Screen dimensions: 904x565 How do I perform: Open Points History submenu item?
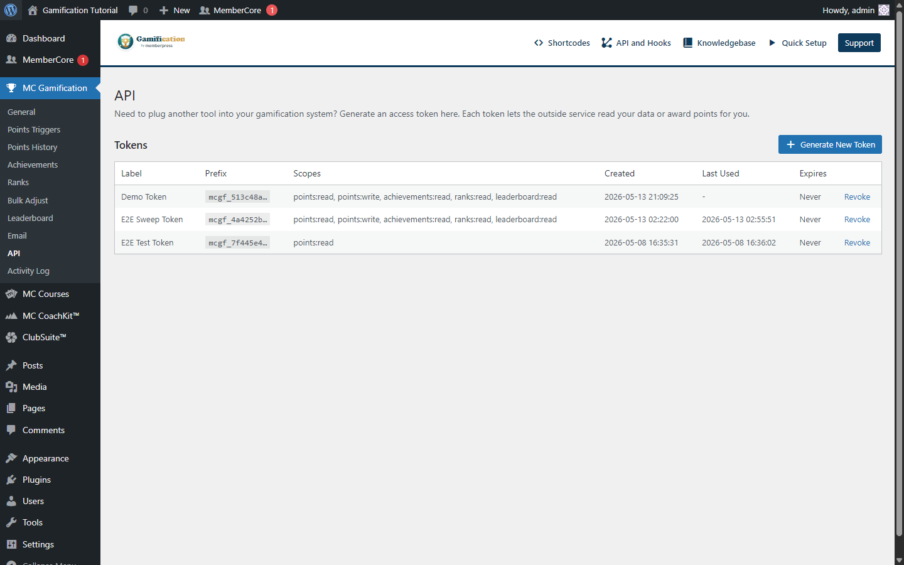(32, 147)
